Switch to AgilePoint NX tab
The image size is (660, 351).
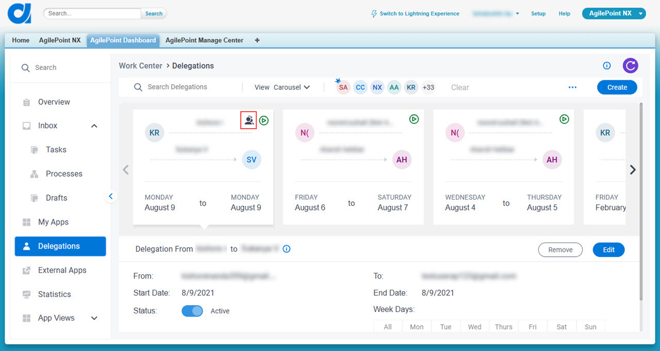click(60, 40)
